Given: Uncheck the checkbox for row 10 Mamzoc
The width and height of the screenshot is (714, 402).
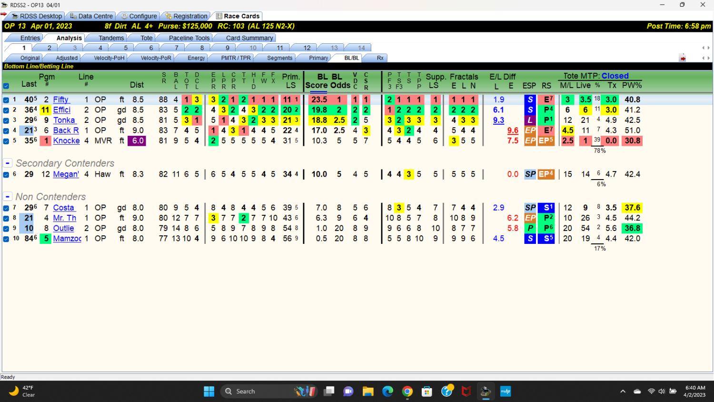Looking at the screenshot, I should [6, 239].
